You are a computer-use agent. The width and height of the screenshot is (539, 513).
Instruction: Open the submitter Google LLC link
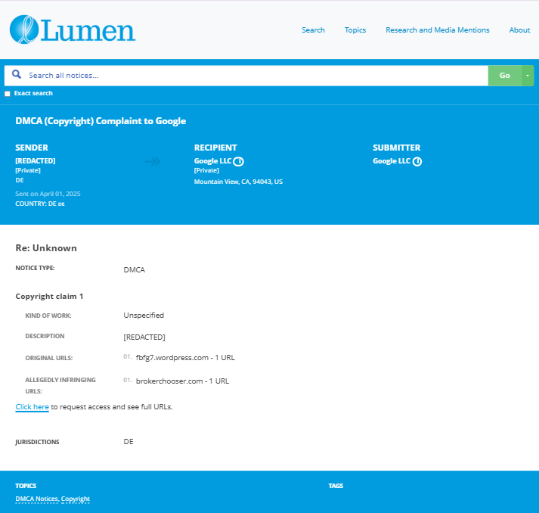coord(392,161)
